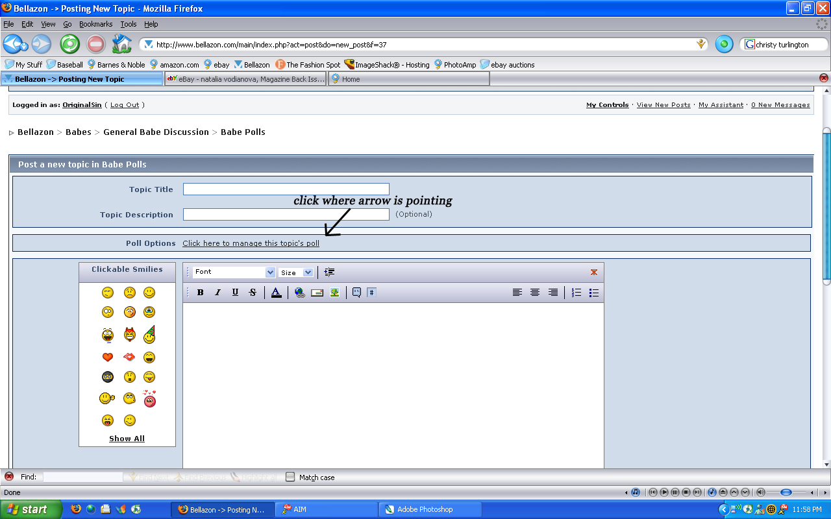Insert image with the picture icon
The height and width of the screenshot is (519, 831).
[x=334, y=293]
